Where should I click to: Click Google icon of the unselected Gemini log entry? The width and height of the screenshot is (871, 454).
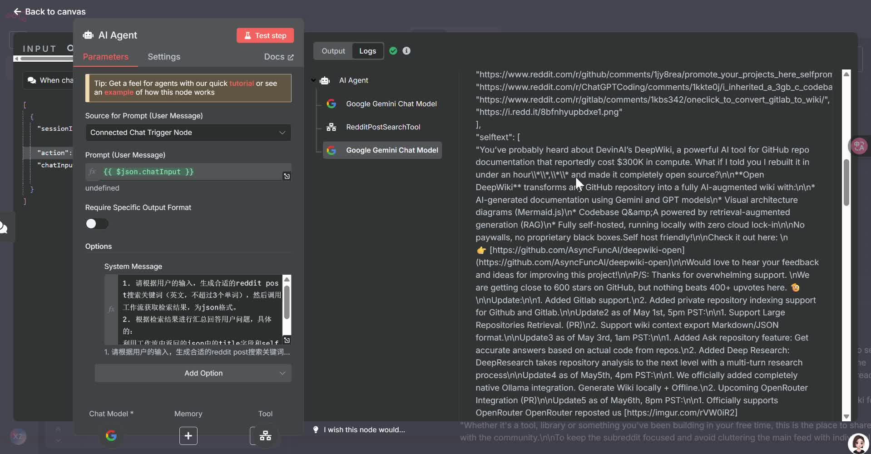coord(332,104)
